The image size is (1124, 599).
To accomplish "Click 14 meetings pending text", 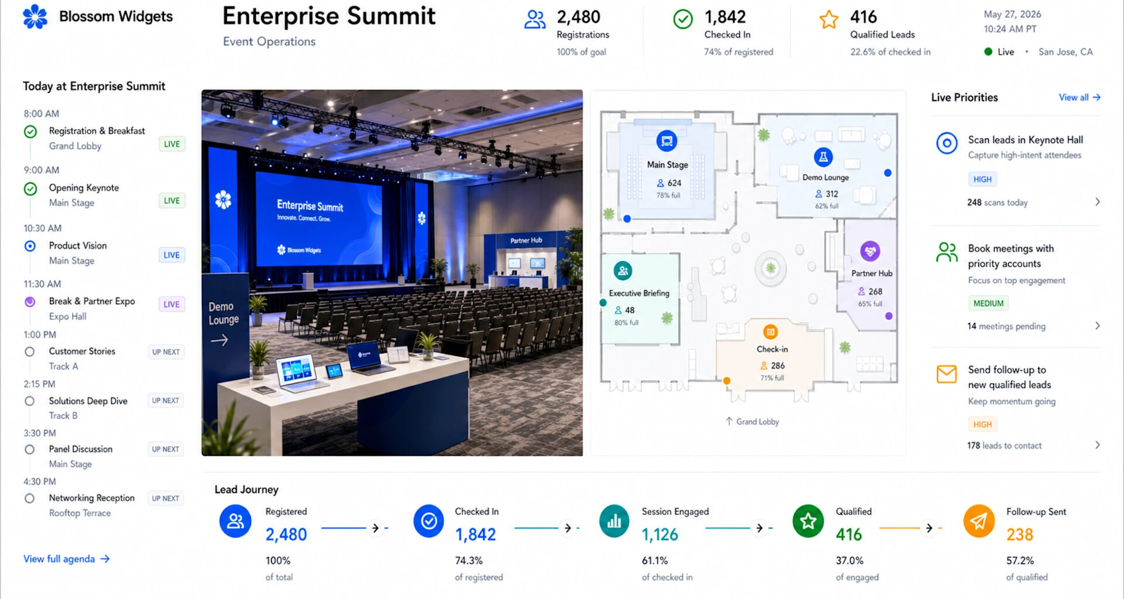I will tap(1006, 326).
